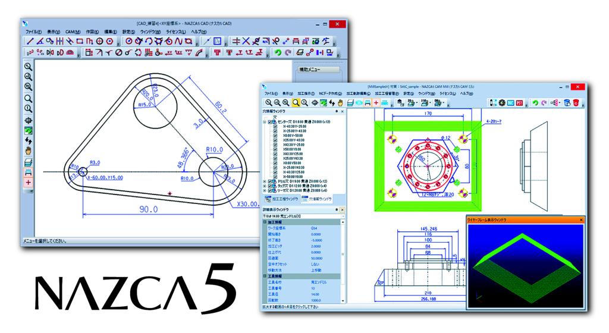Click the red trash bucket icon in CAM toolbar
This screenshot has width=609, height=333.
[576, 102]
